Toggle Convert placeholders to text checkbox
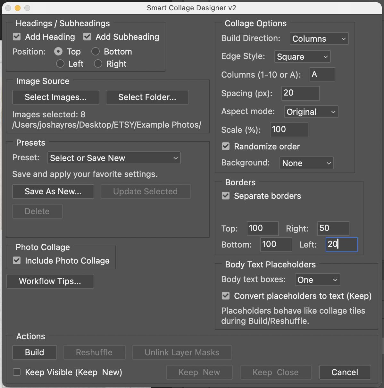 click(226, 296)
